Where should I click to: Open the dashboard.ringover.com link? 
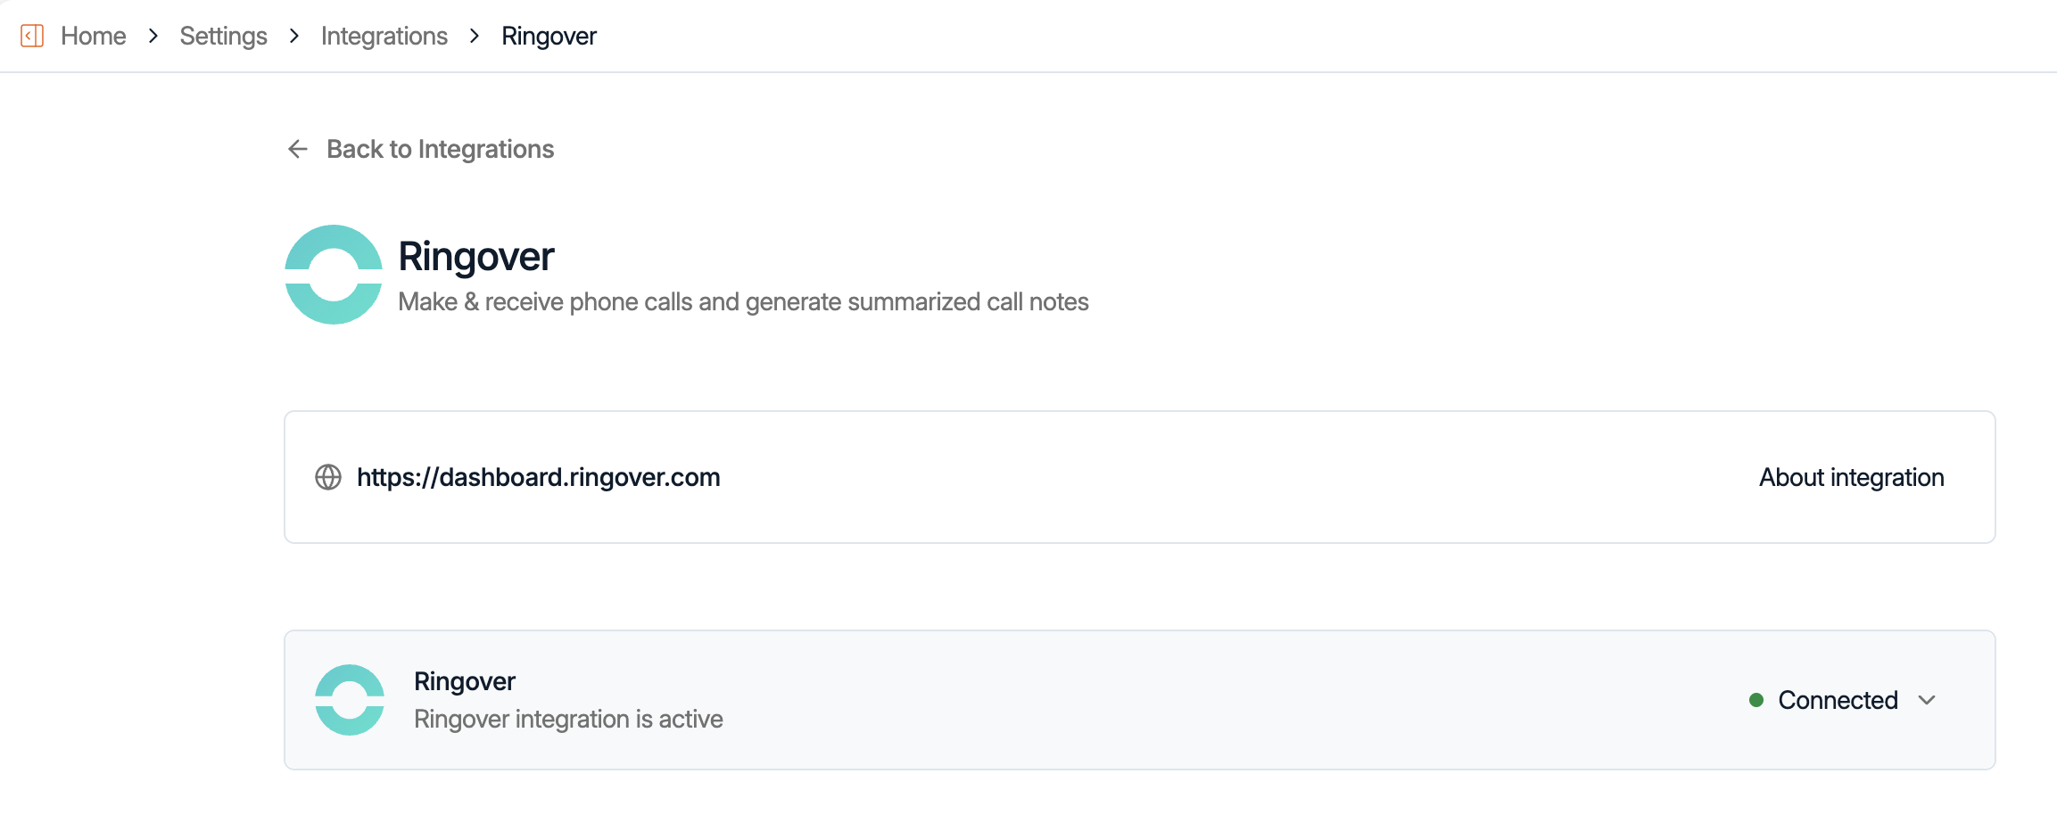pyautogui.click(x=538, y=477)
